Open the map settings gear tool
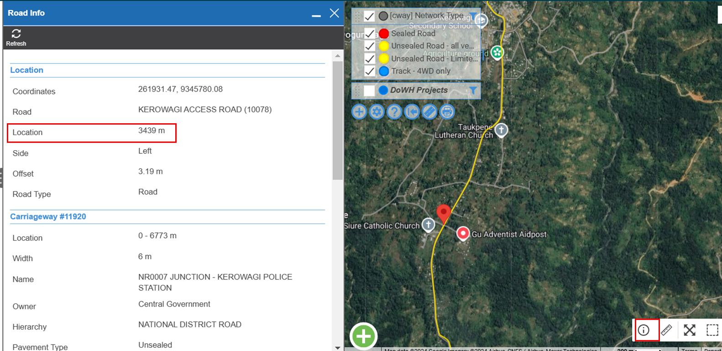 click(377, 111)
